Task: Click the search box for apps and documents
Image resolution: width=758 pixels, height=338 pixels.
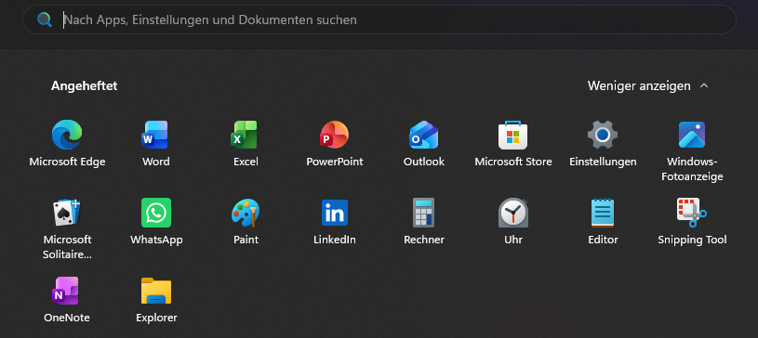Action: 379,19
